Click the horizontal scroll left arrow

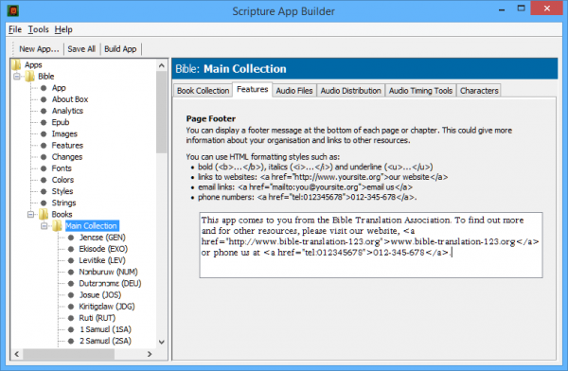tap(17, 354)
